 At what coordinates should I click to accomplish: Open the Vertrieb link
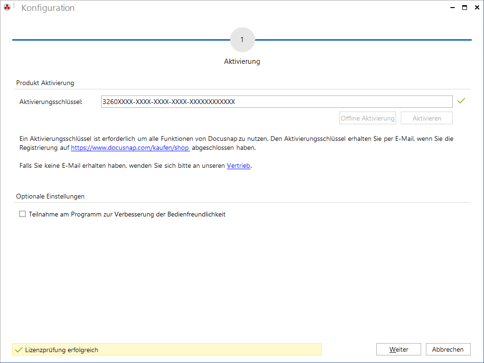click(239, 166)
